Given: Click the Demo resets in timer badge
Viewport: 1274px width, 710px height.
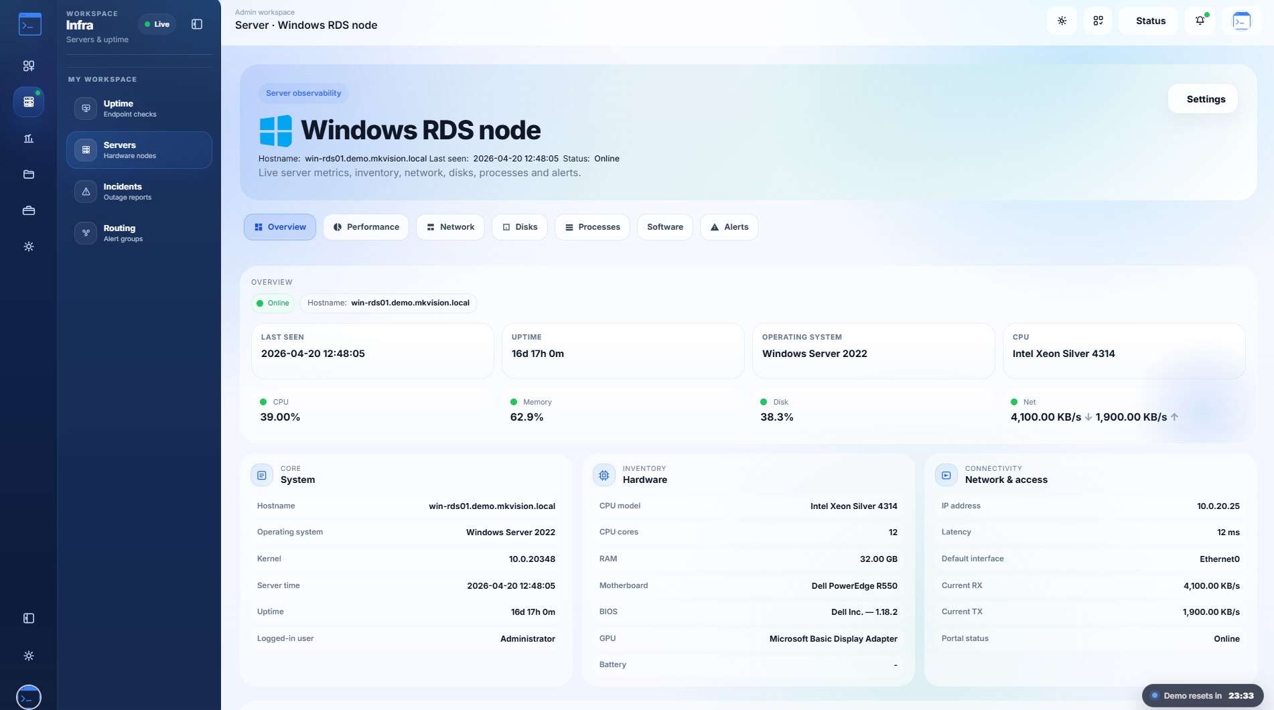Looking at the screenshot, I should pyautogui.click(x=1203, y=696).
